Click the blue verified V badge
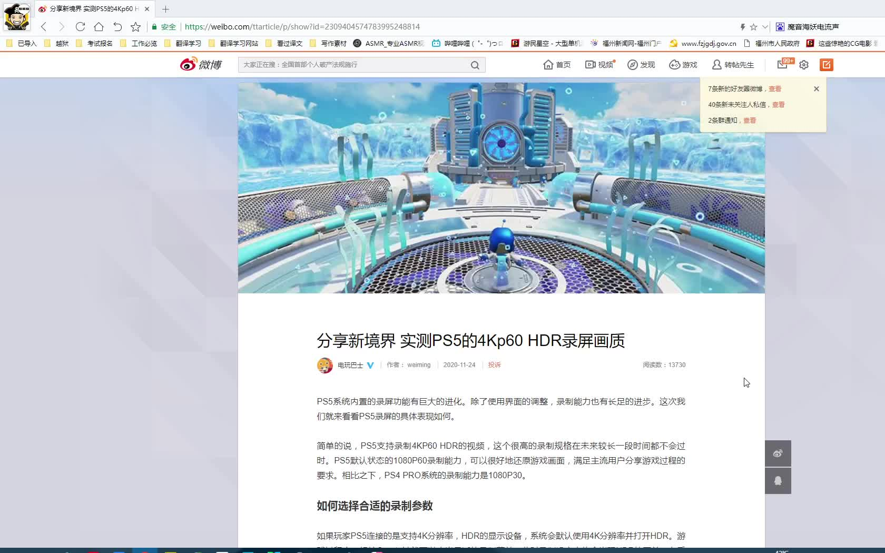Screen dimensions: 885x553 370,365
